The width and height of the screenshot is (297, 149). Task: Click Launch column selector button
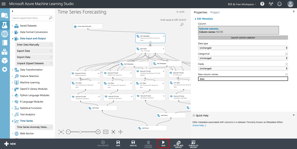(x=243, y=37)
